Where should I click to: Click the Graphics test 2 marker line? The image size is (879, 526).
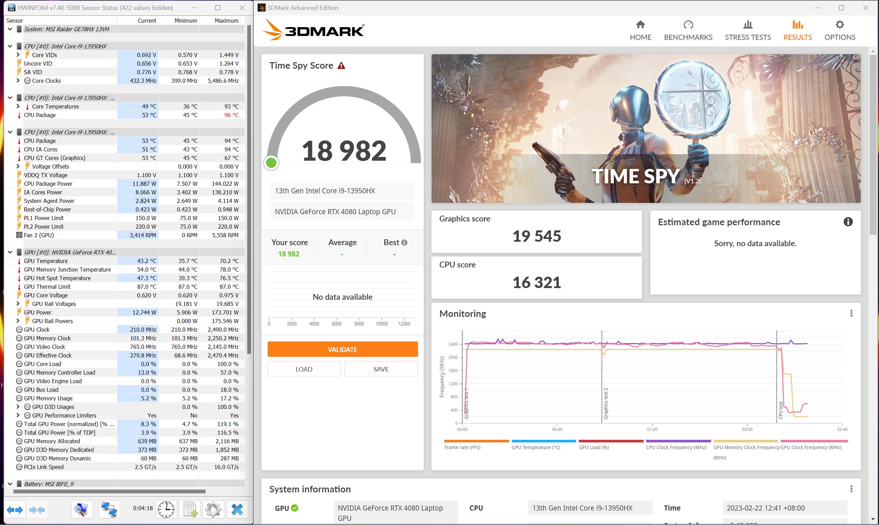coord(602,377)
